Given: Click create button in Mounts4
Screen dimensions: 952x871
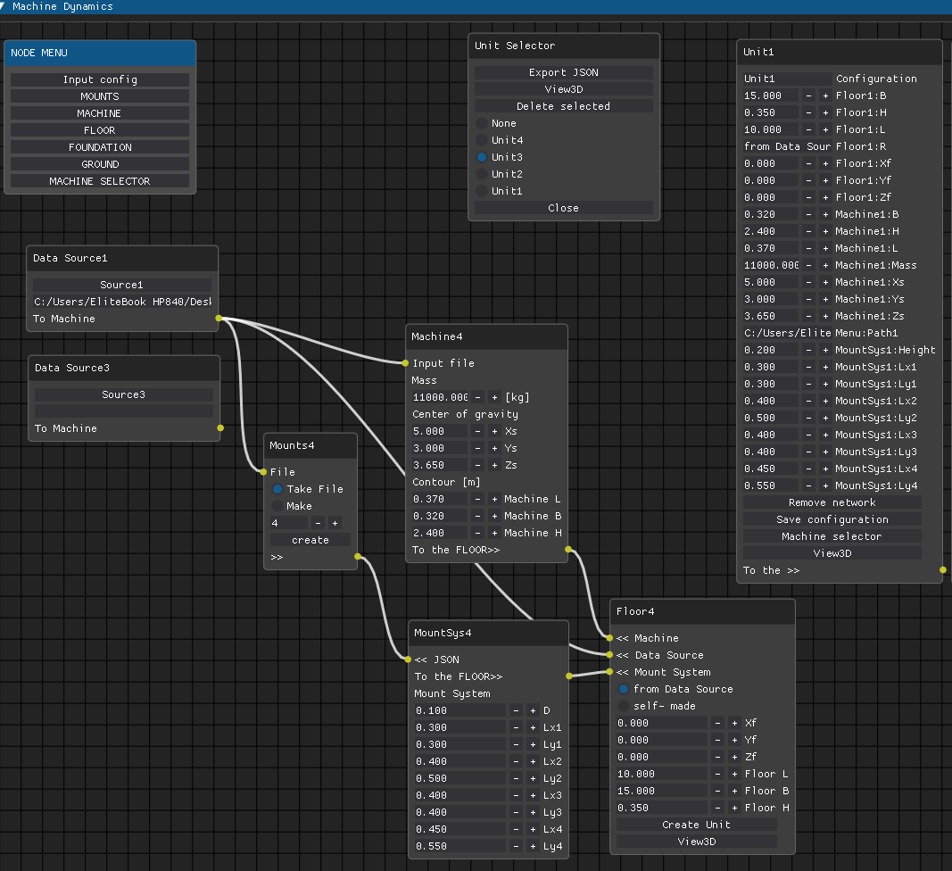Looking at the screenshot, I should [x=310, y=540].
